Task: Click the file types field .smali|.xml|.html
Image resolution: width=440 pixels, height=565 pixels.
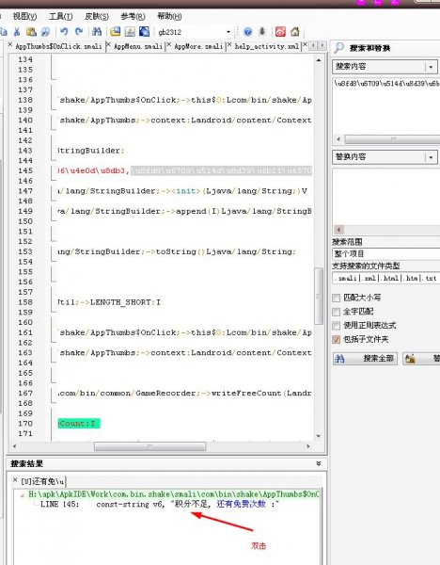Action: [x=386, y=278]
